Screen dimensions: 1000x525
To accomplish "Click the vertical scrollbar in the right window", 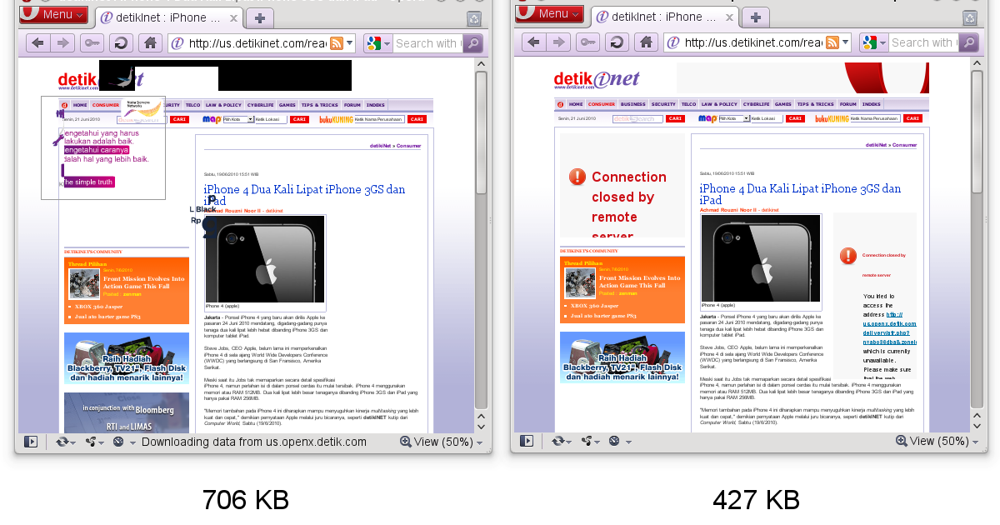I will (x=977, y=132).
